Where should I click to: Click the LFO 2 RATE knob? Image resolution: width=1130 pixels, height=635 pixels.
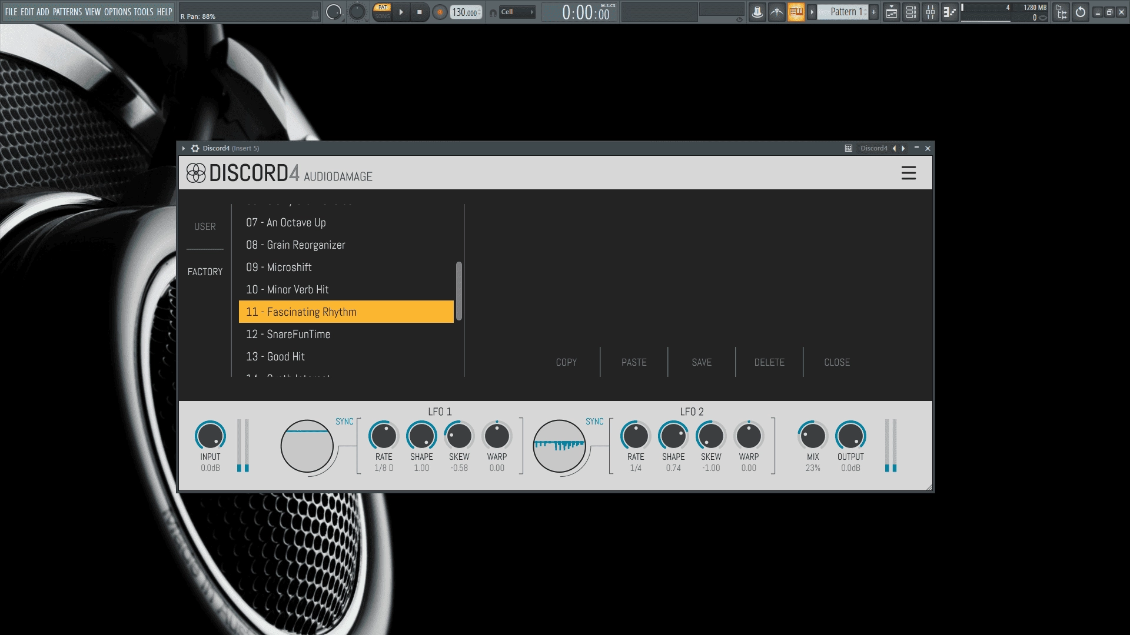click(x=636, y=436)
